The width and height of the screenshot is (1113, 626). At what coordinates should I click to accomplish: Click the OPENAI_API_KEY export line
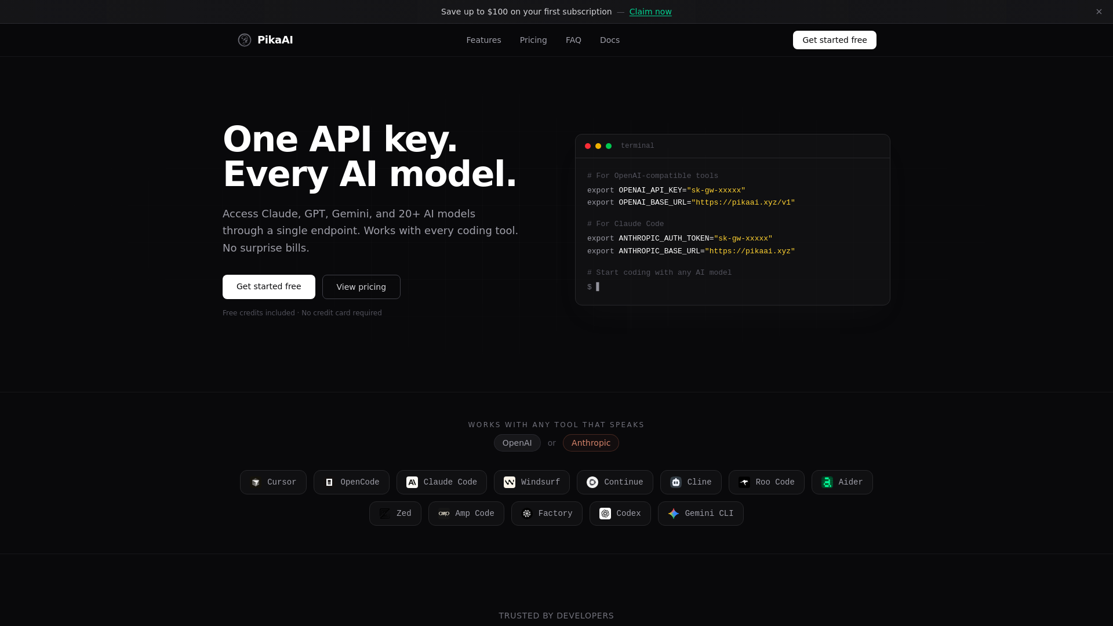click(x=666, y=191)
